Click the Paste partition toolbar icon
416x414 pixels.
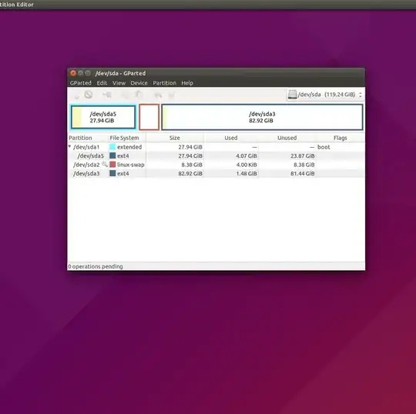[138, 95]
